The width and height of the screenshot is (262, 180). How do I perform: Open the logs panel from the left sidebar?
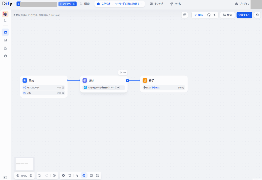[x=5, y=48]
